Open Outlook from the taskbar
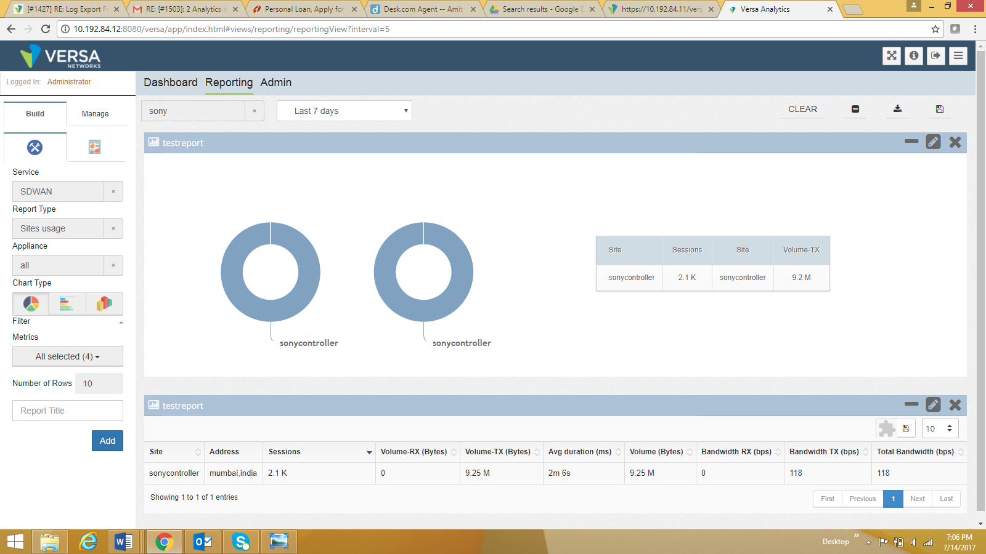The height and width of the screenshot is (554, 986). pyautogui.click(x=203, y=542)
